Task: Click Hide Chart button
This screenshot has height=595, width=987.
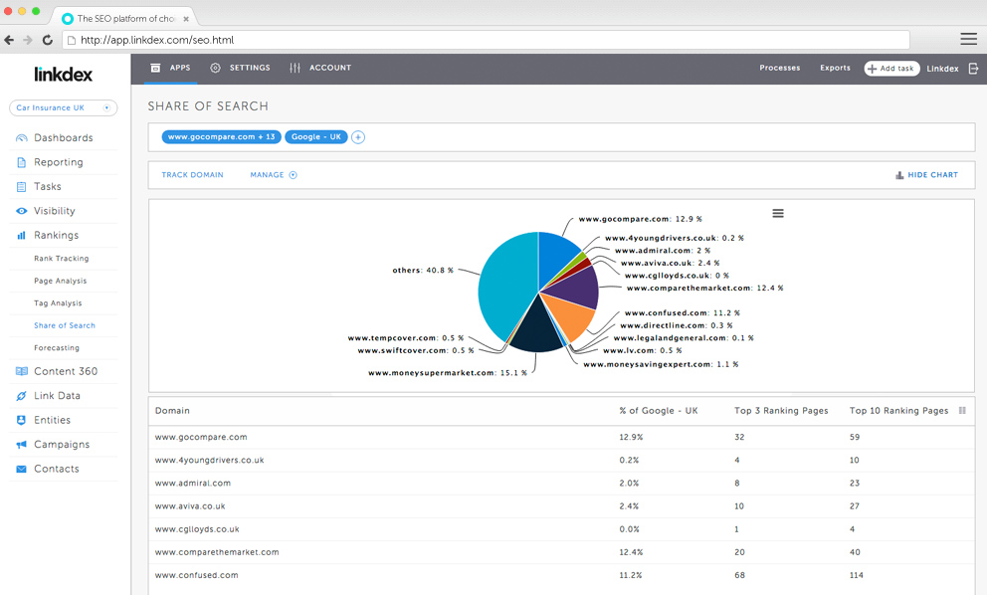Action: [x=926, y=175]
